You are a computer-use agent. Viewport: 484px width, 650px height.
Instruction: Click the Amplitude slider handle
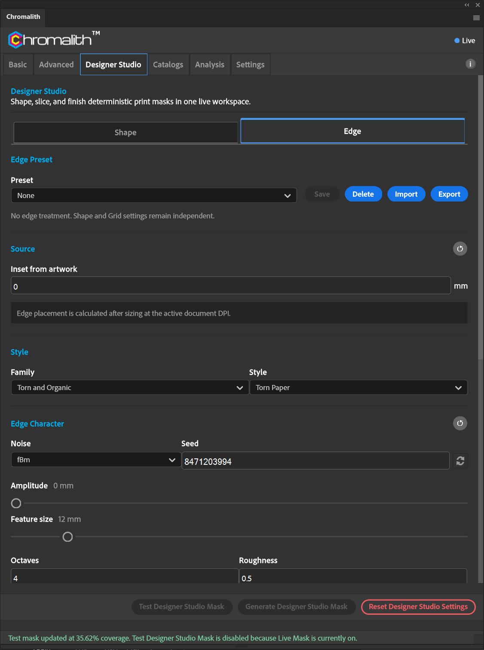pyautogui.click(x=16, y=503)
